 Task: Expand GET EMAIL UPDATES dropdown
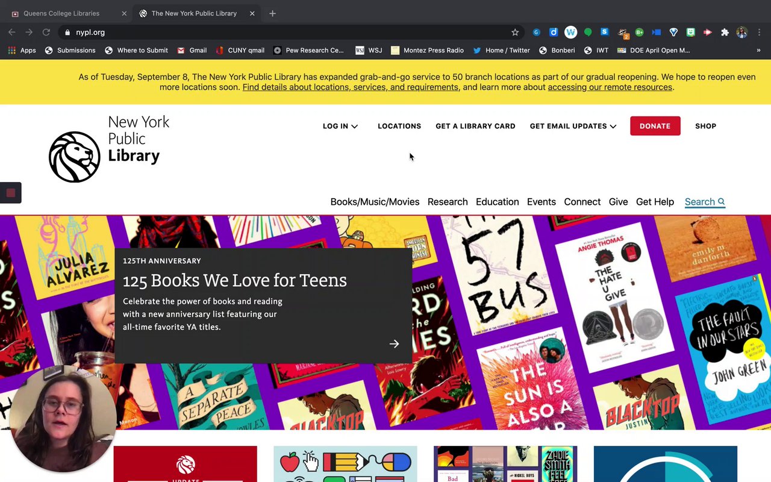point(573,126)
